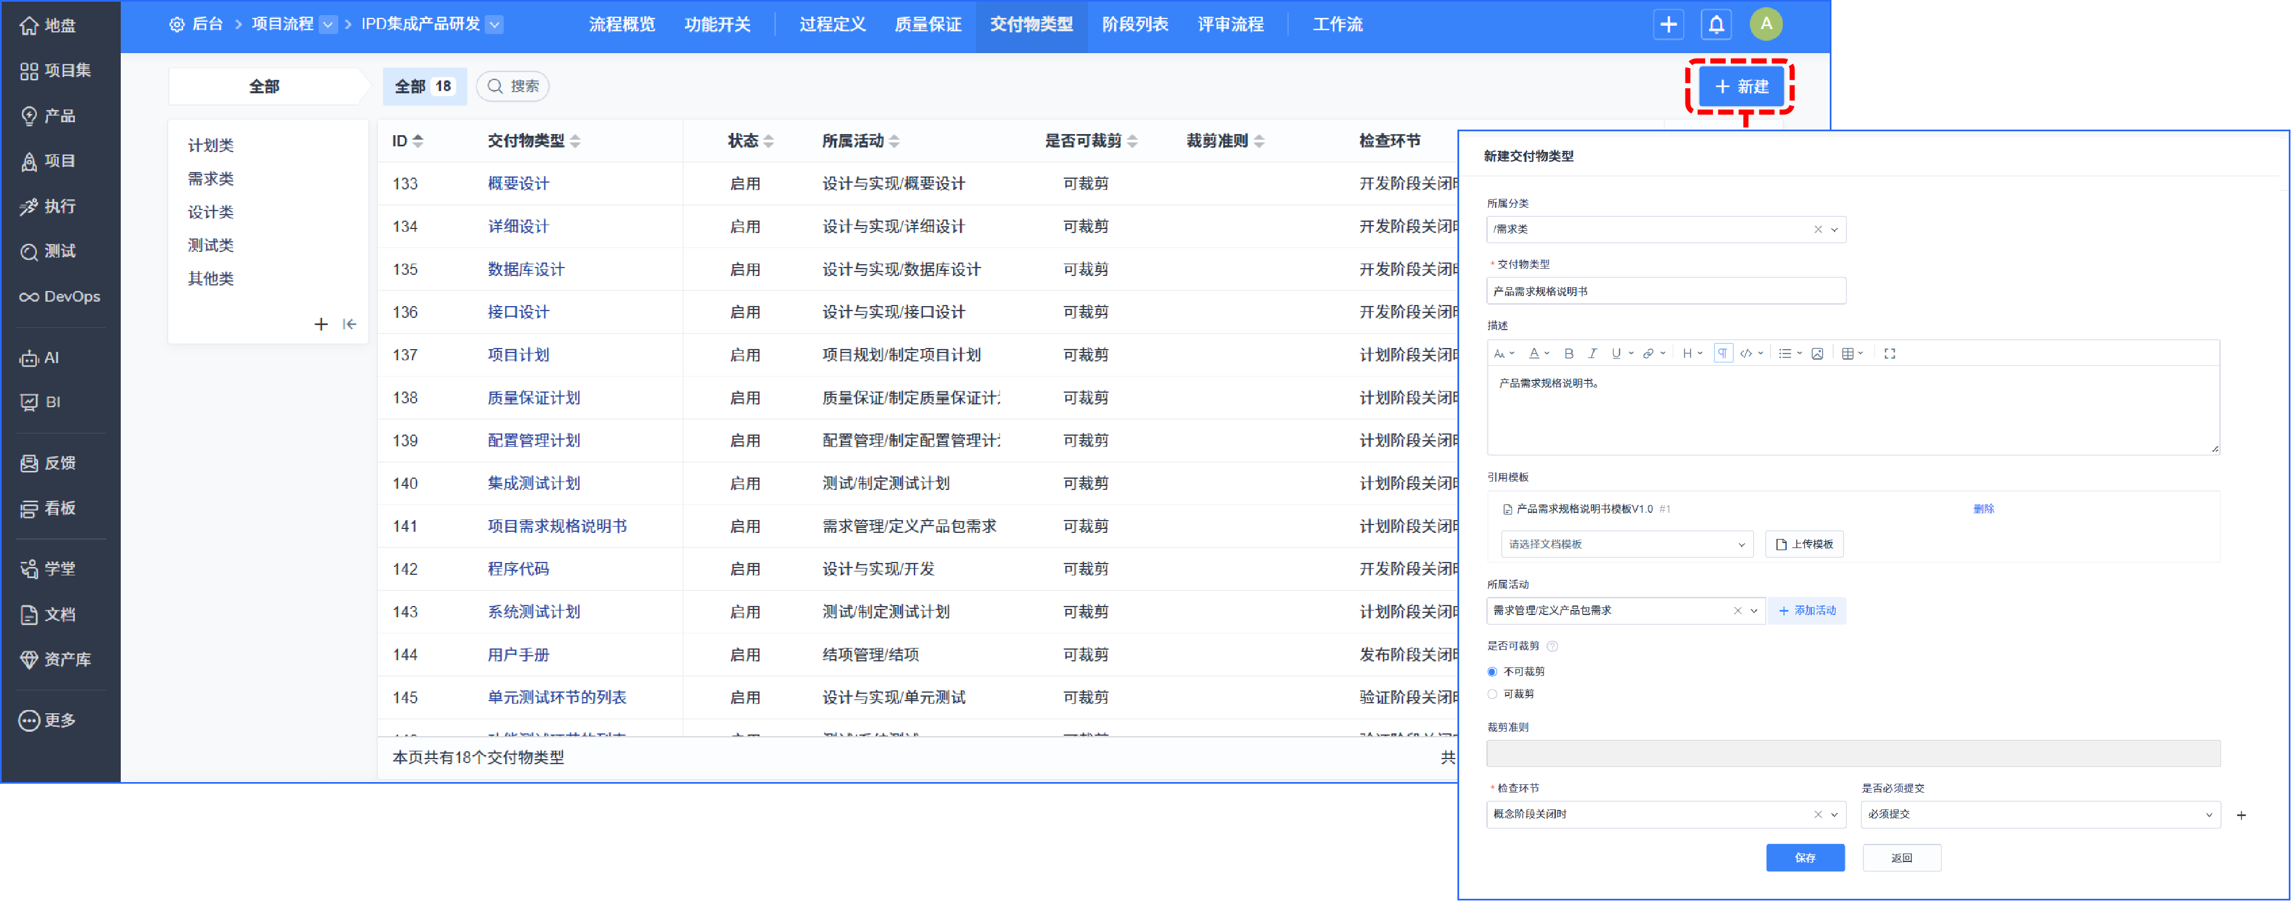Screen dimensions: 2291x901
Task: Open 必须提交 dropdown
Action: tap(2040, 814)
